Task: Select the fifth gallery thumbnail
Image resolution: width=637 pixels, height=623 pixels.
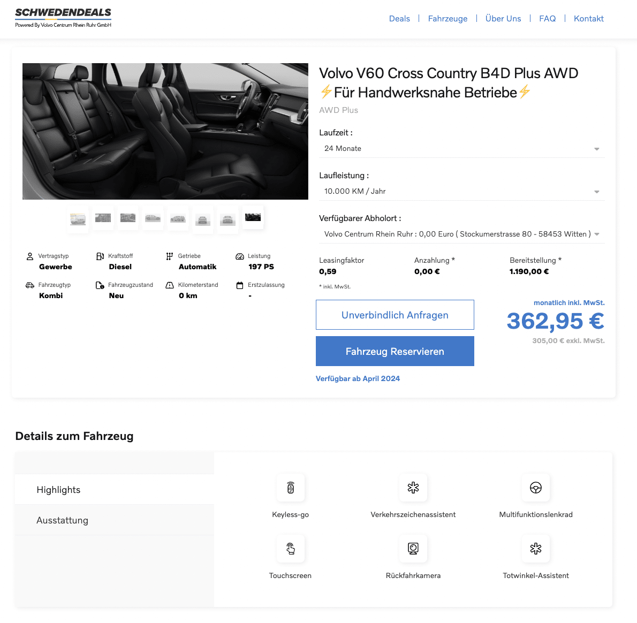Action: (178, 219)
